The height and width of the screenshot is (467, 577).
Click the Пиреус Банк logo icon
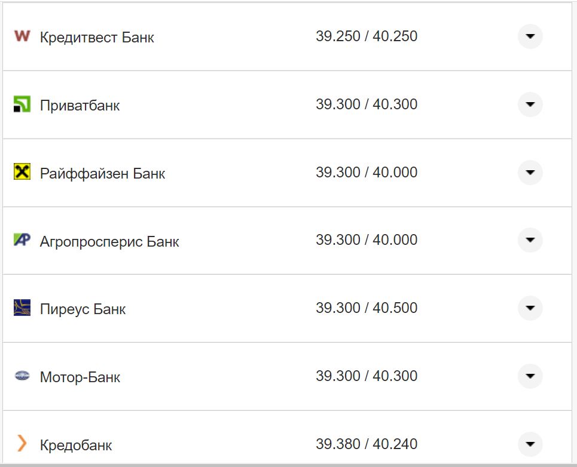22,308
